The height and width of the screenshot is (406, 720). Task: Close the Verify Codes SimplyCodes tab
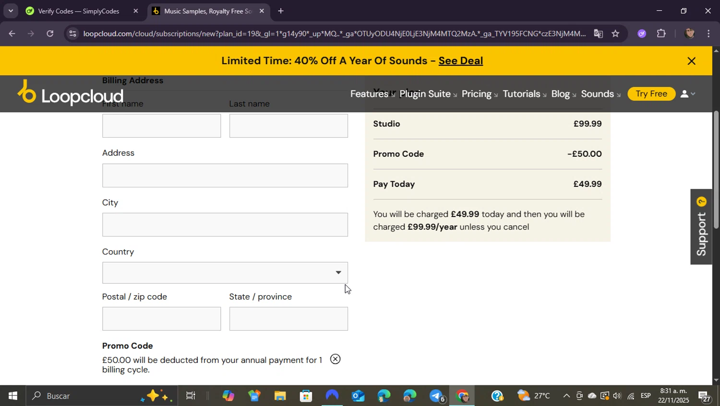coord(135,11)
